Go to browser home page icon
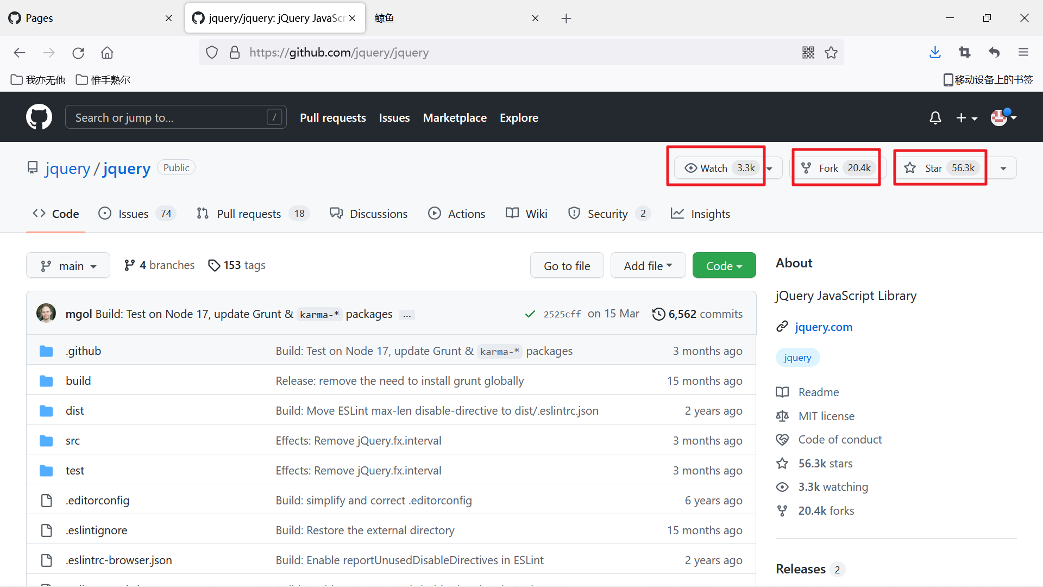This screenshot has width=1043, height=587. point(107,53)
